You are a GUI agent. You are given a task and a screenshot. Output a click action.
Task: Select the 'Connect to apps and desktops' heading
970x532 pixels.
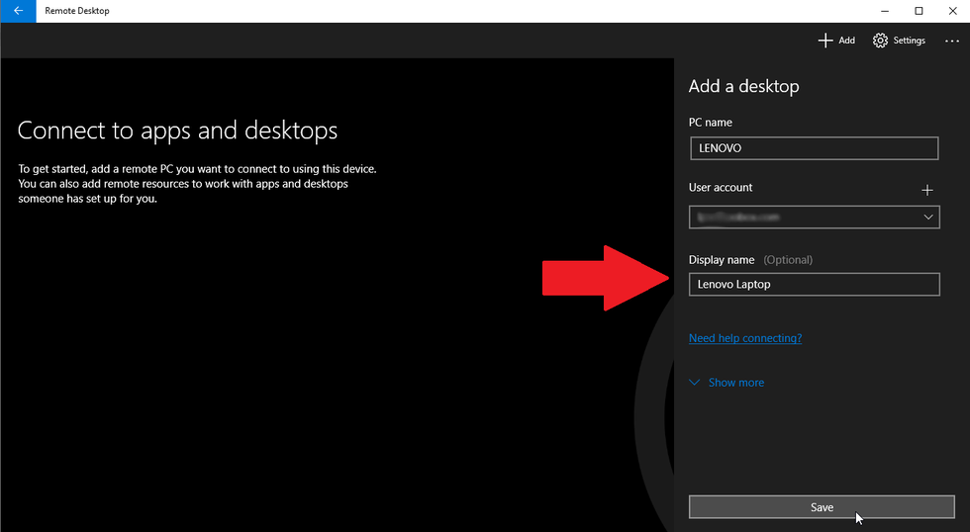click(x=177, y=131)
